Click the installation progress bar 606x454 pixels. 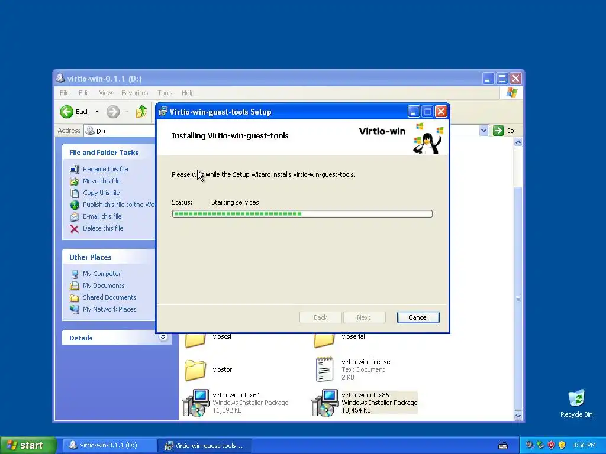coord(302,213)
